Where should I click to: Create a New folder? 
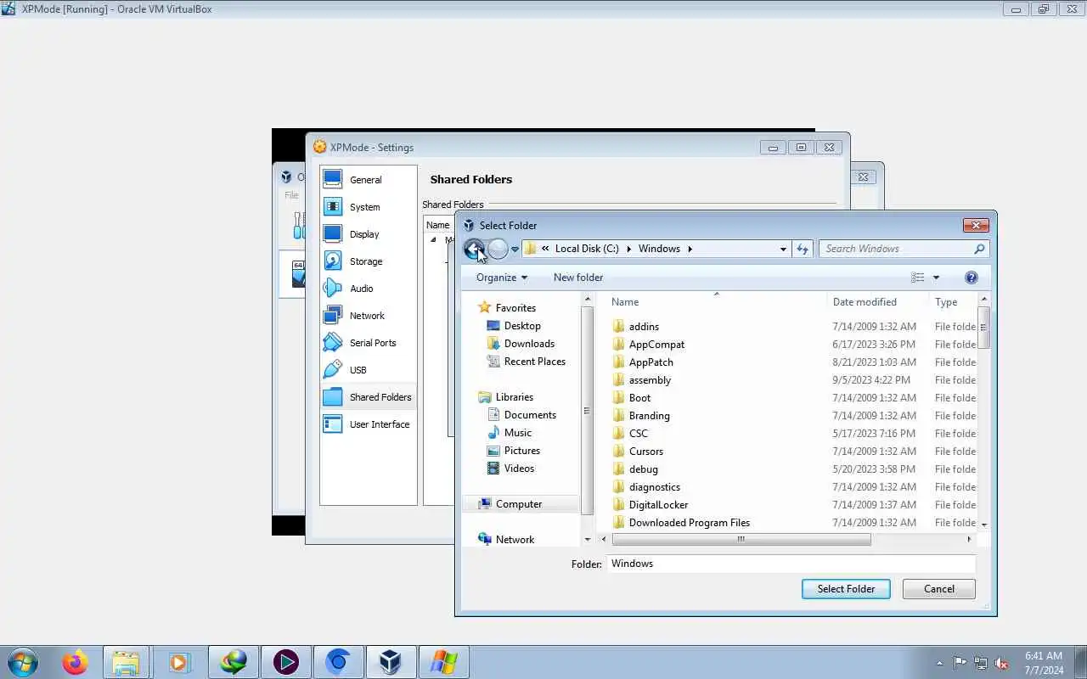(x=578, y=278)
